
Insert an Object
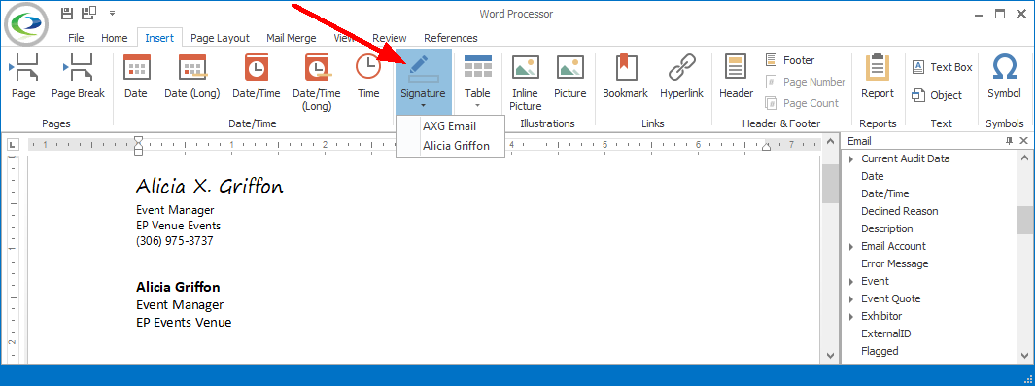(937, 95)
